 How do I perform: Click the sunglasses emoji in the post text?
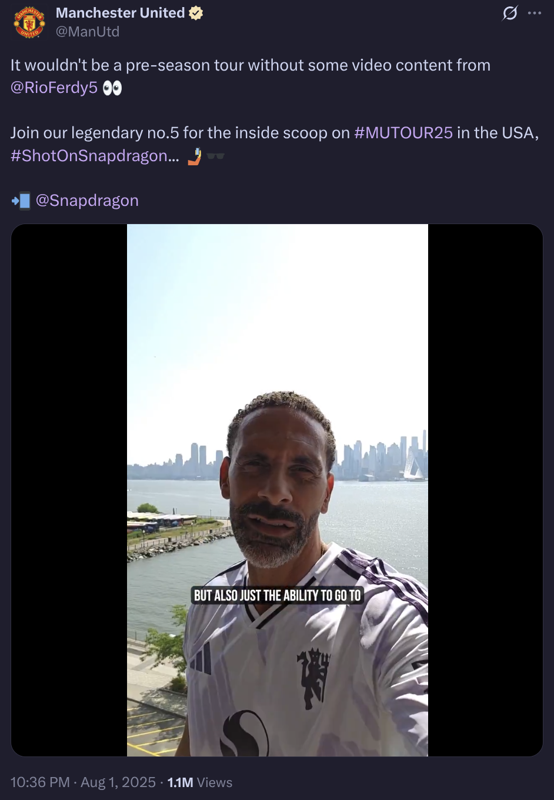tap(216, 156)
